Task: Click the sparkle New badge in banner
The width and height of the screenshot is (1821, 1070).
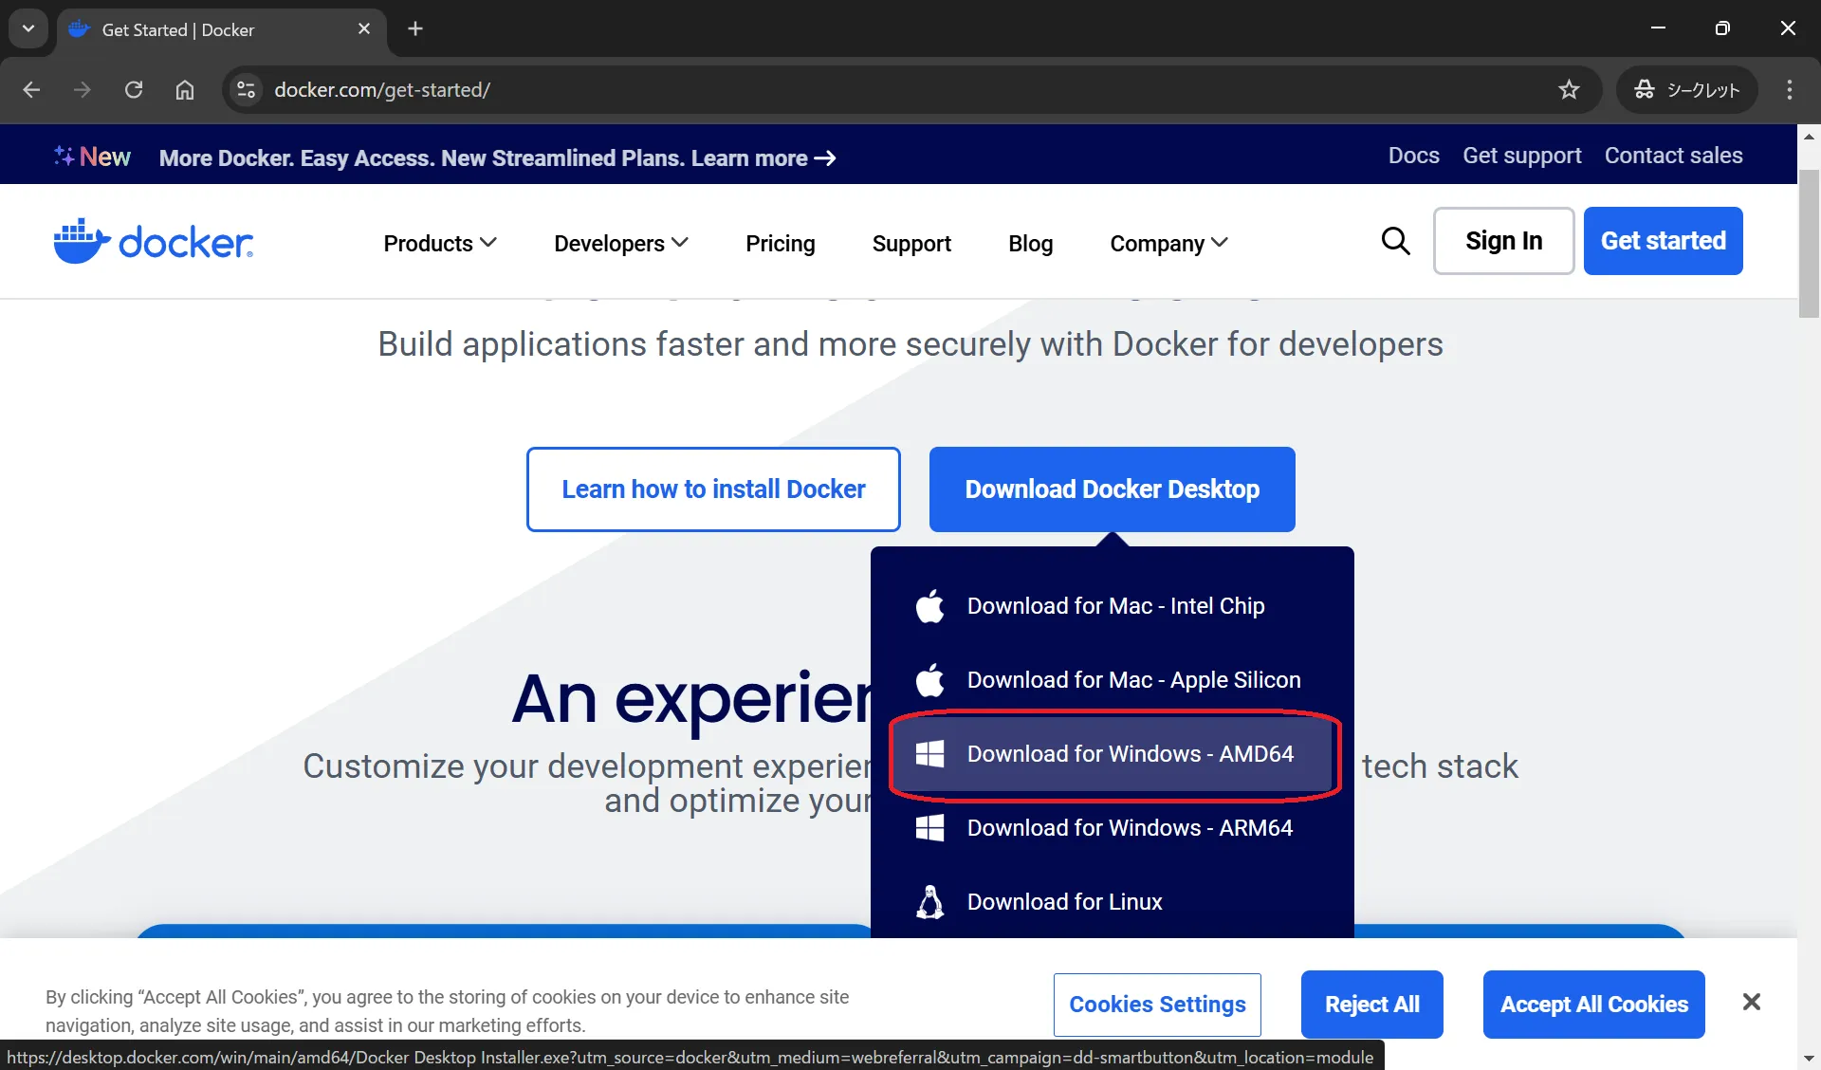Action: coord(92,157)
